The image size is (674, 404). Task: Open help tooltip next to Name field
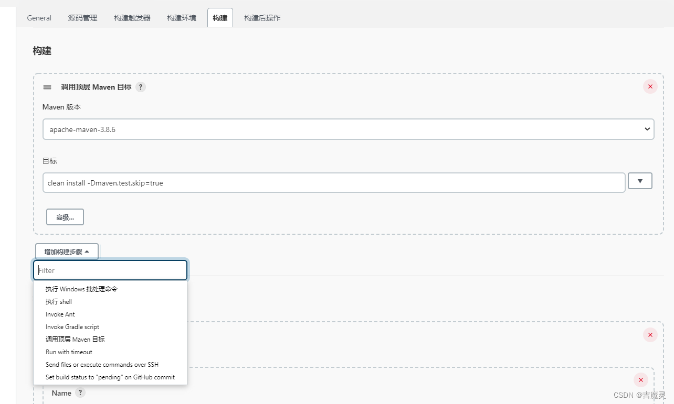pos(79,392)
